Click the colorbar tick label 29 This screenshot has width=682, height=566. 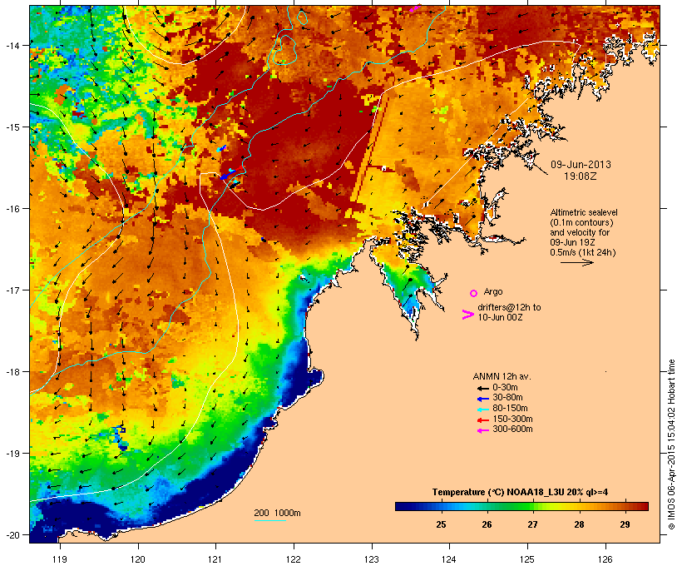(x=625, y=524)
